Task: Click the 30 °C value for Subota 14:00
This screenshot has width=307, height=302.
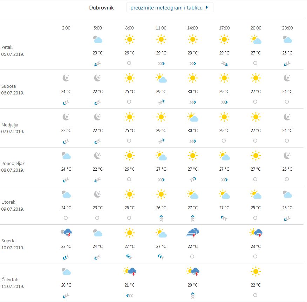Action: coord(192,92)
